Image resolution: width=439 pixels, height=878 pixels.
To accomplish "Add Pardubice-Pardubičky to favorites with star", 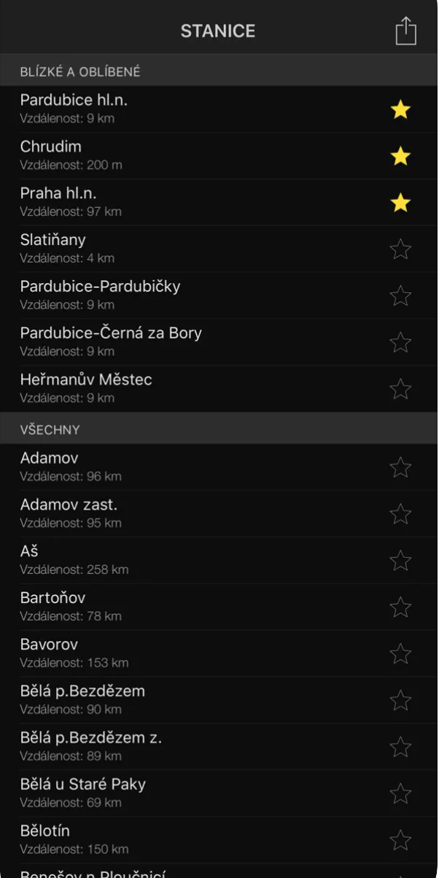I will tap(400, 297).
